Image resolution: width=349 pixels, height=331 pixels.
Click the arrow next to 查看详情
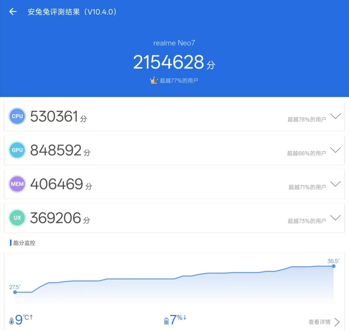point(337,322)
